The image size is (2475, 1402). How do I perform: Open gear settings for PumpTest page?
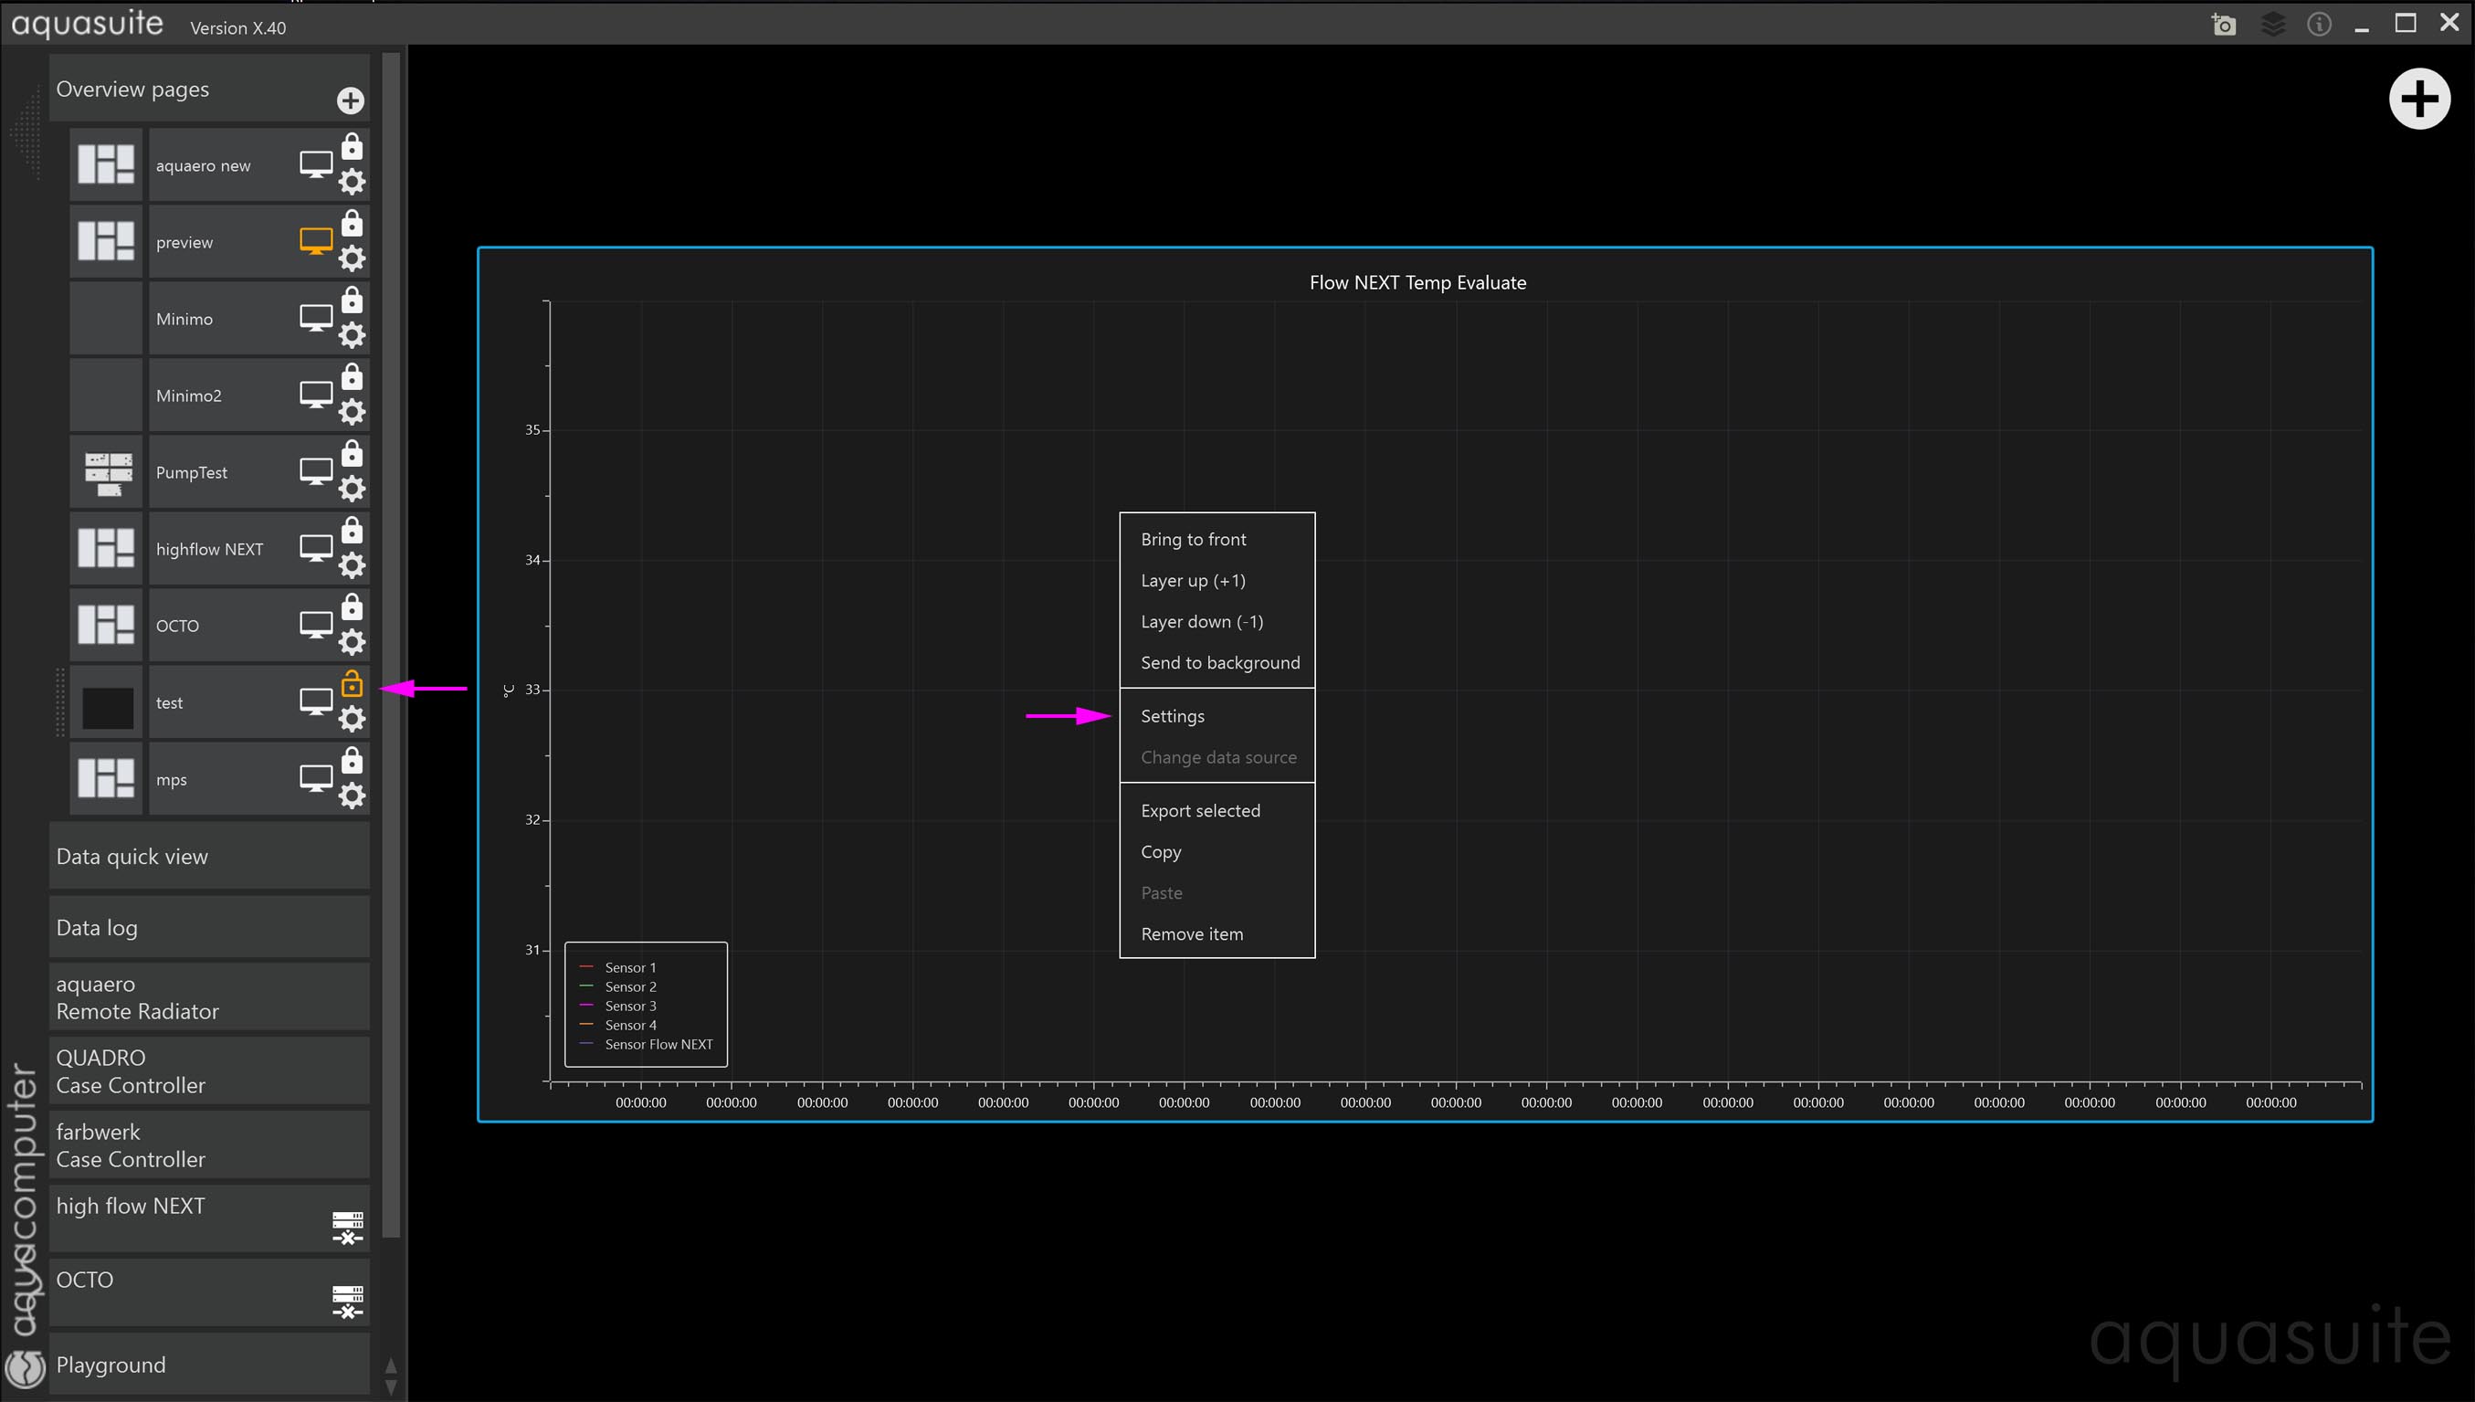[353, 490]
